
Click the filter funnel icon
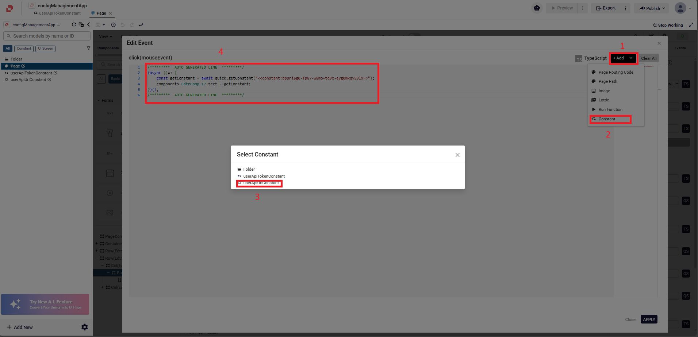click(x=88, y=49)
